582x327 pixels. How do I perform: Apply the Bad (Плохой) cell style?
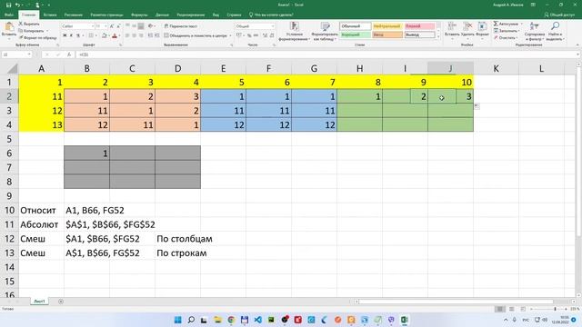pos(419,26)
